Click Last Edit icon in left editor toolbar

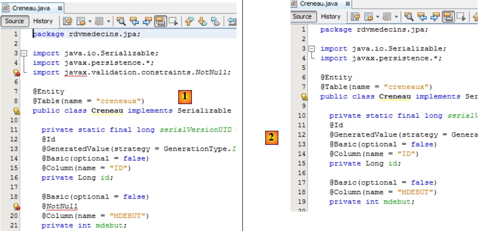point(67,21)
